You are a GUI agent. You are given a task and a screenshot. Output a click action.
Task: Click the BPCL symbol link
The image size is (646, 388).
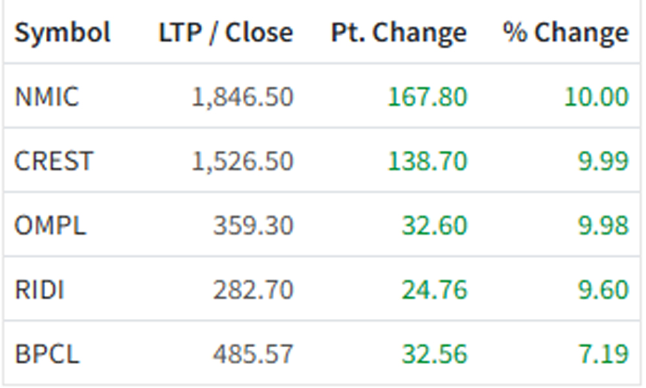tap(47, 354)
